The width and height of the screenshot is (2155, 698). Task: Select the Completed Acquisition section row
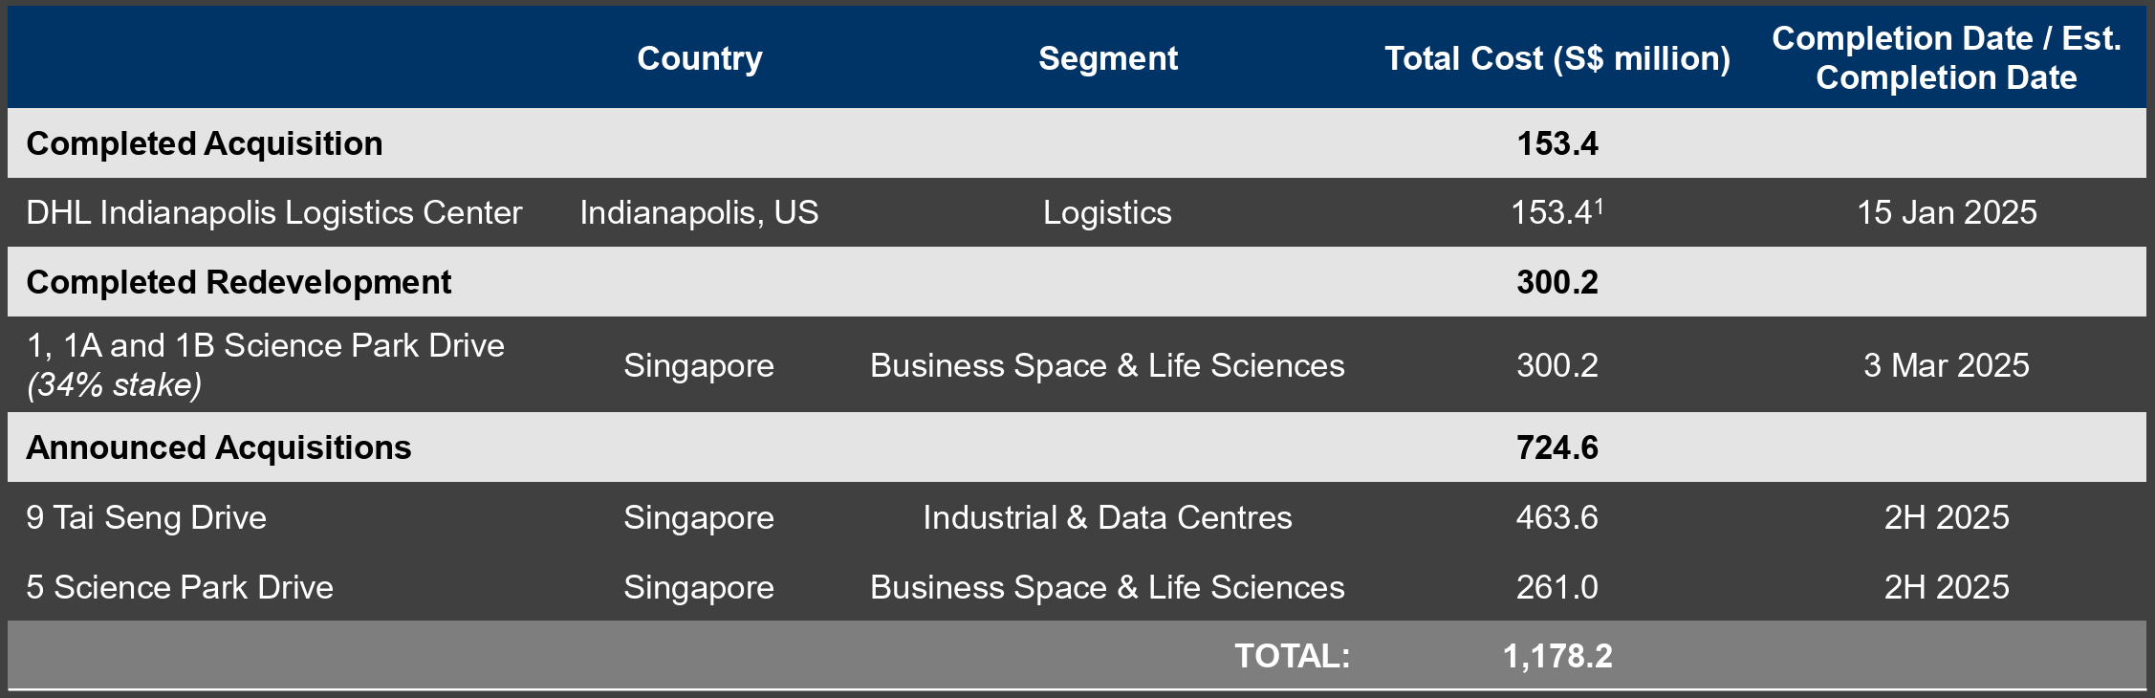1077,143
